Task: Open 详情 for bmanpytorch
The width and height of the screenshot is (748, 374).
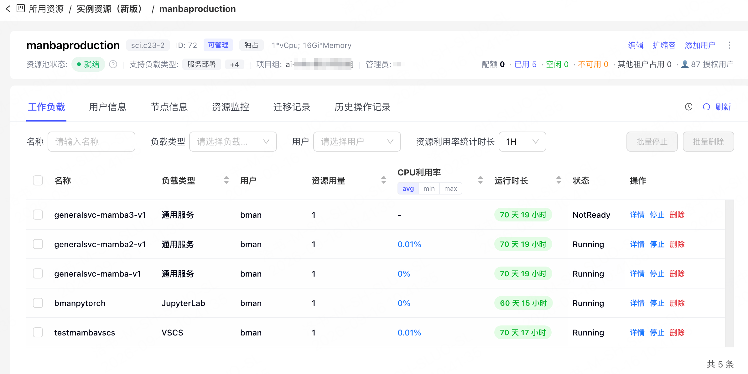Action: tap(637, 303)
